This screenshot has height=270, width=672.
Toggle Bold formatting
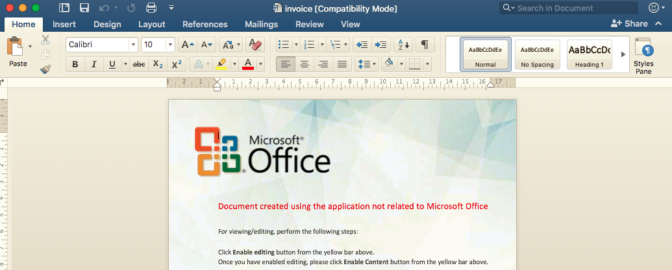click(75, 65)
